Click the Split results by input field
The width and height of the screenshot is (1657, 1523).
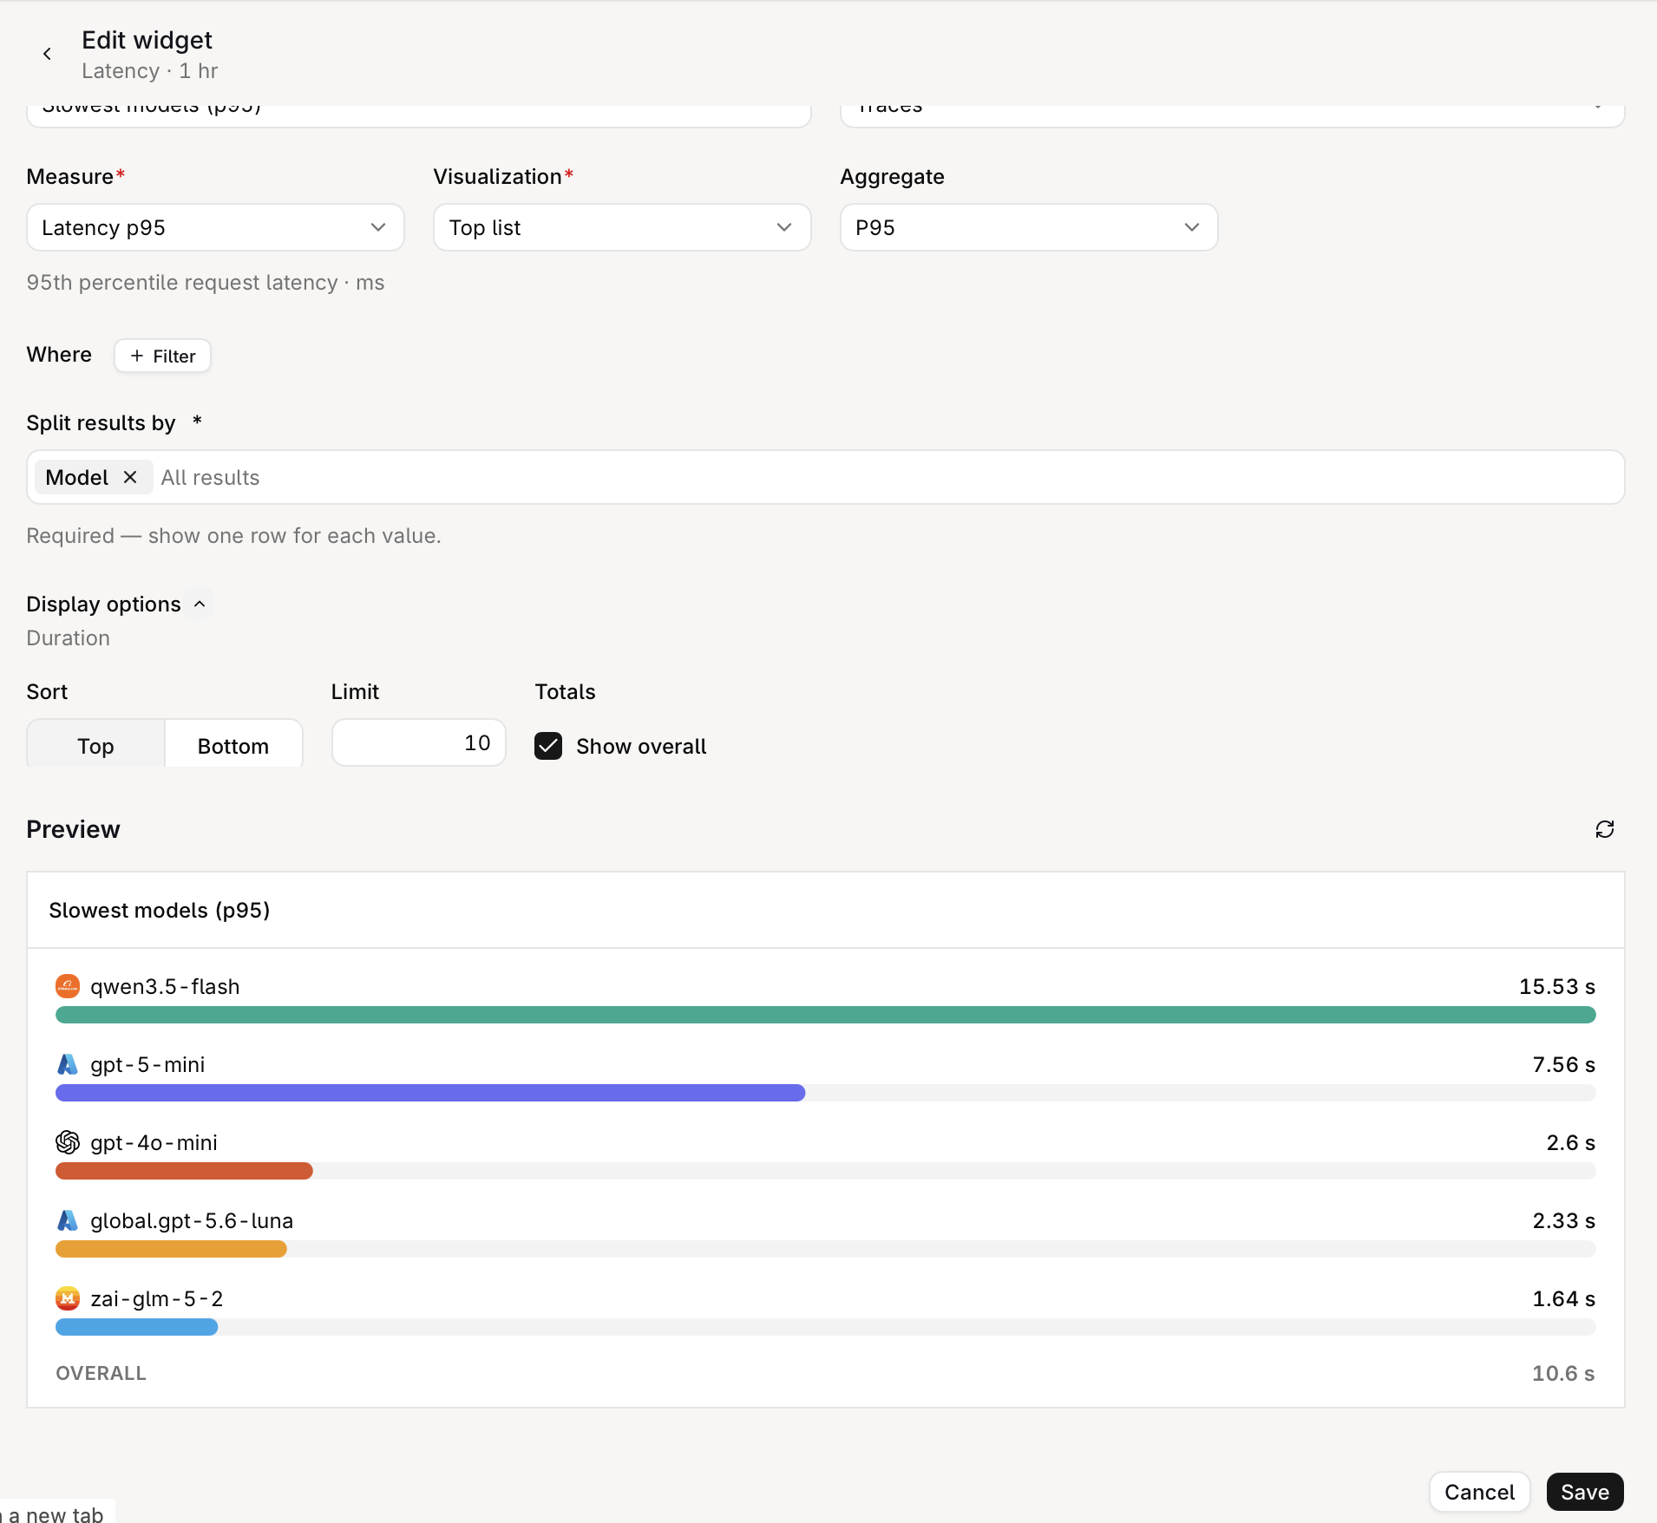pos(825,477)
